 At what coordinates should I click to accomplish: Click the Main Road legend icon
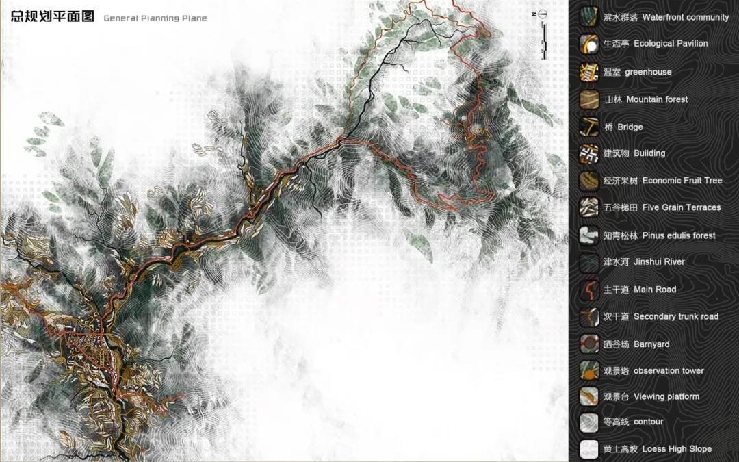(x=589, y=290)
